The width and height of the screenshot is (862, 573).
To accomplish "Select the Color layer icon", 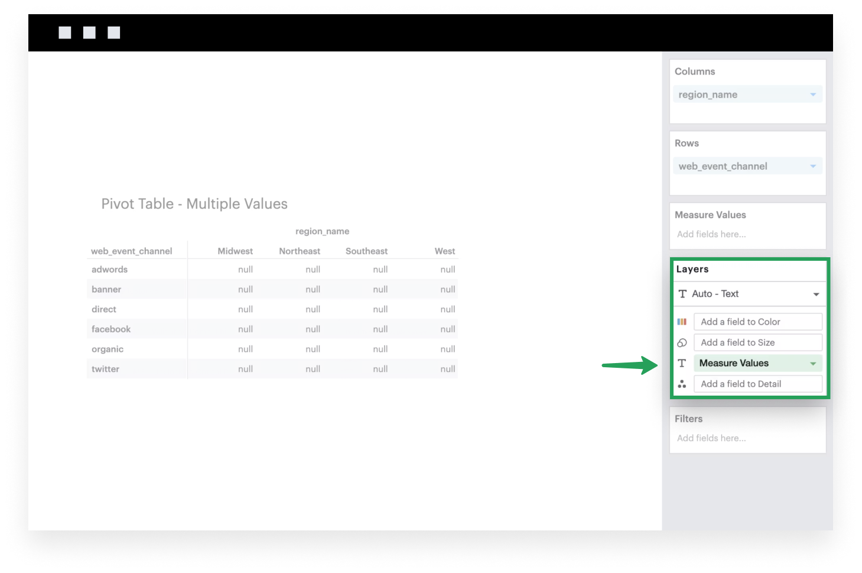I will click(682, 321).
